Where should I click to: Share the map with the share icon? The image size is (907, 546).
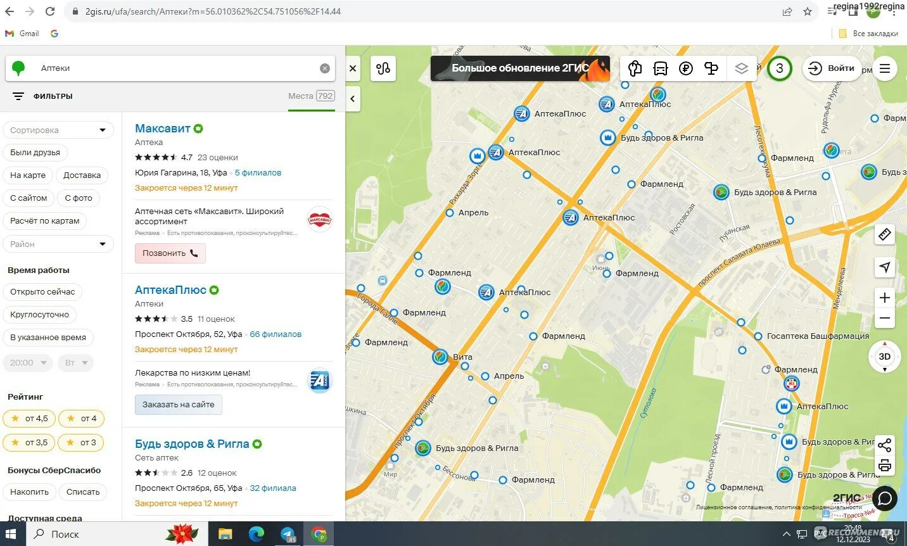[x=885, y=445]
